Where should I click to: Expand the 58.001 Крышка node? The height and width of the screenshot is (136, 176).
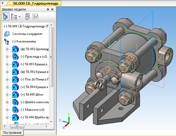point(7,72)
